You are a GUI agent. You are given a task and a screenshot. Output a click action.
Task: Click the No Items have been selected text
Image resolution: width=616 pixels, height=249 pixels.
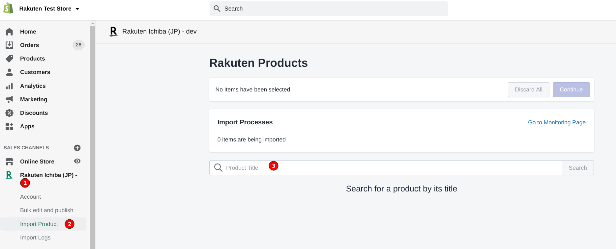click(253, 89)
